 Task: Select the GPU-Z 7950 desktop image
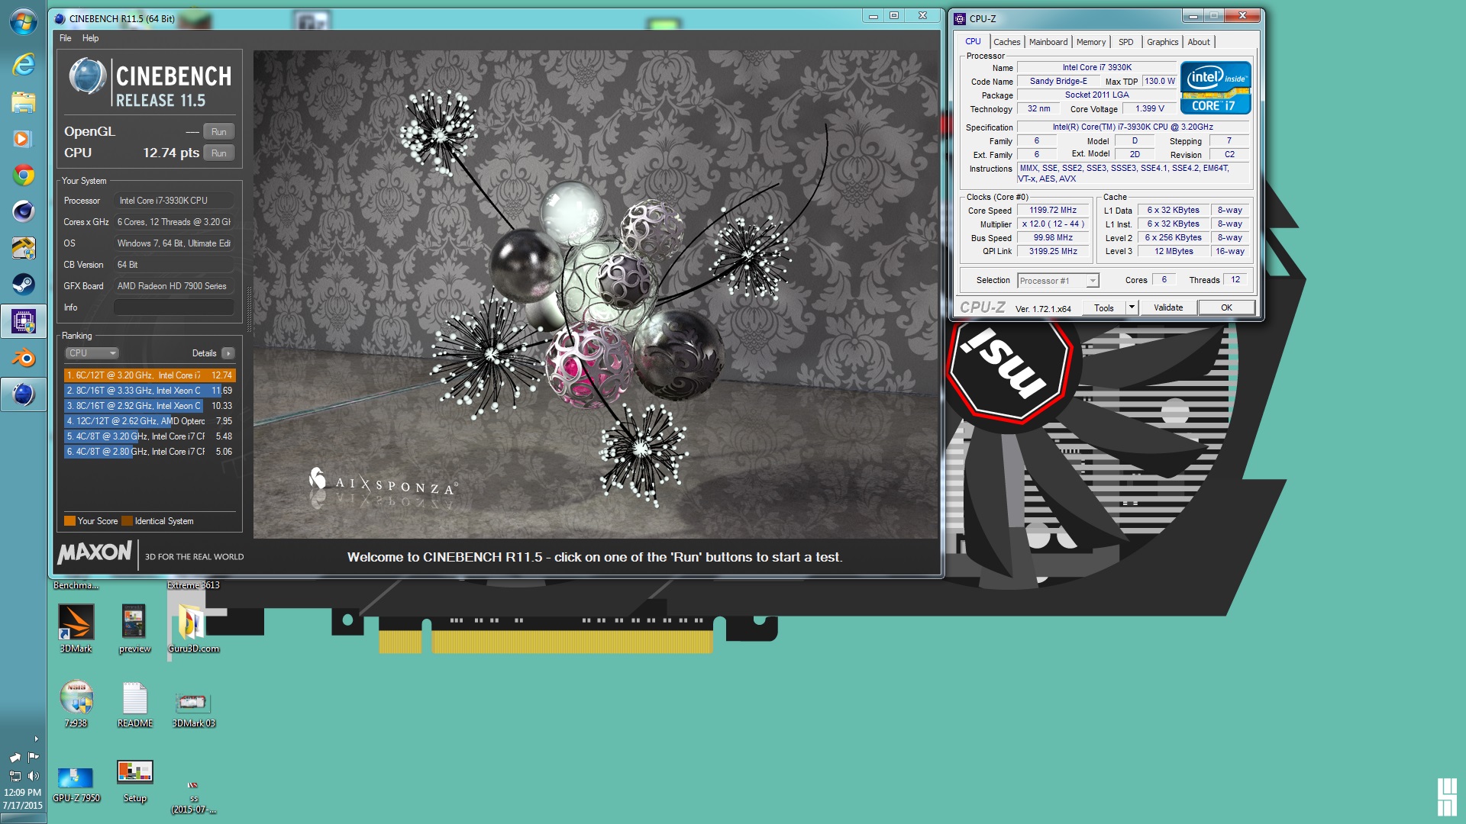(76, 784)
